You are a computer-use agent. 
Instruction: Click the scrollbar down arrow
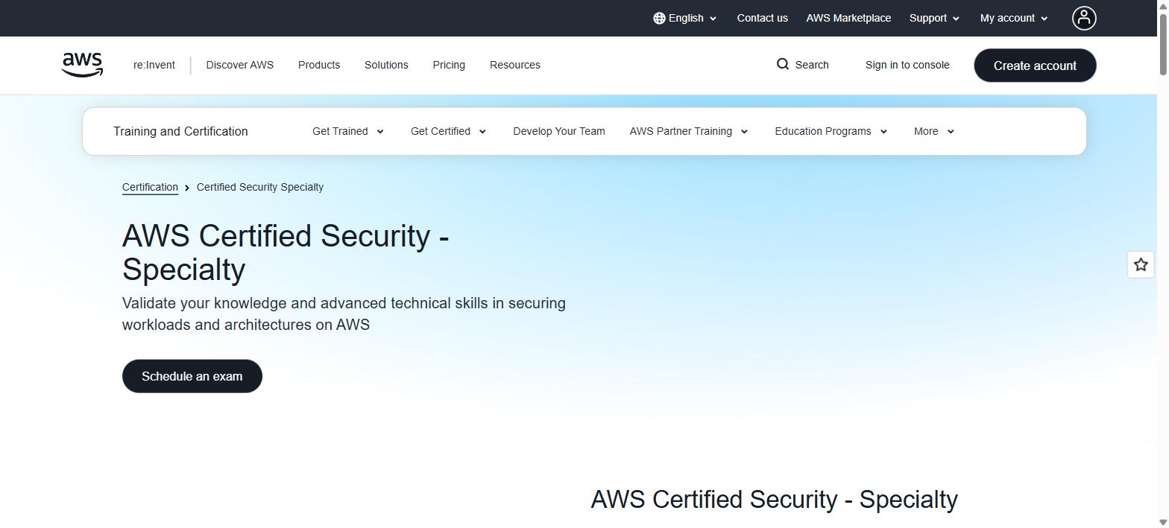[1163, 522]
